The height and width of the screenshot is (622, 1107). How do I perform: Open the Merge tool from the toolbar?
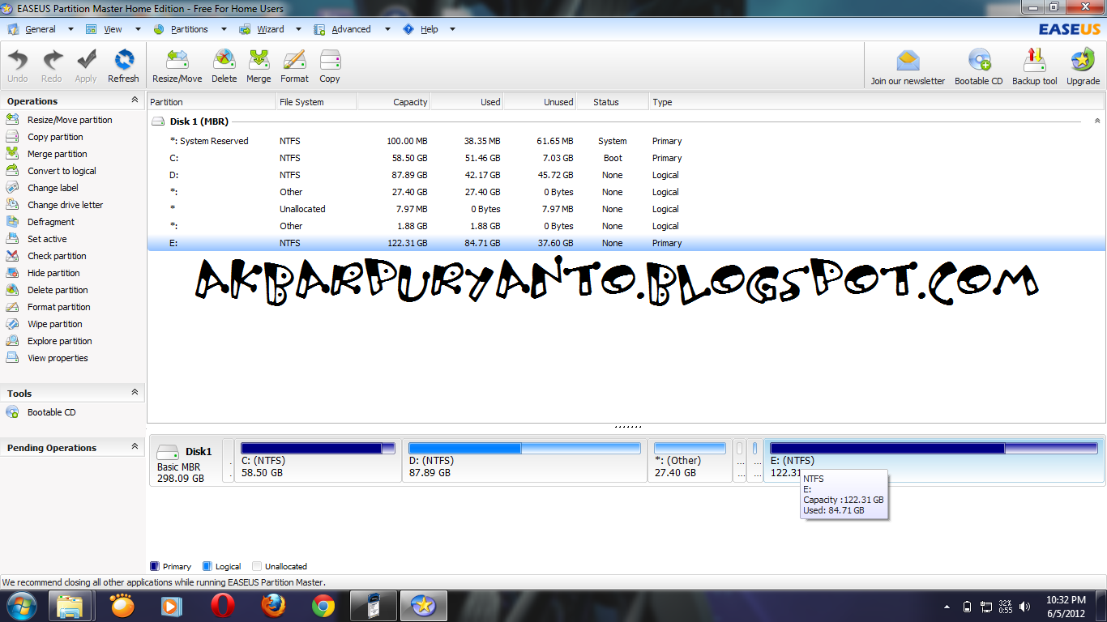pyautogui.click(x=259, y=65)
